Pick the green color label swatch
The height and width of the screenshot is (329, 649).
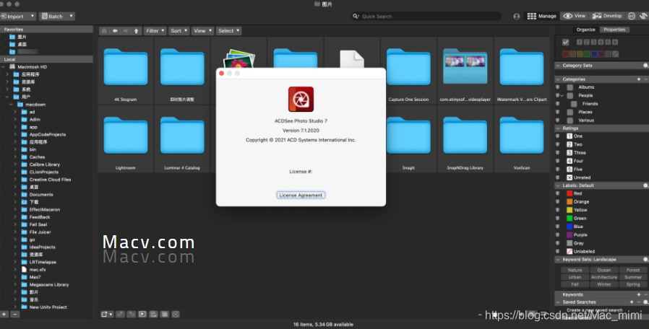tap(587, 54)
